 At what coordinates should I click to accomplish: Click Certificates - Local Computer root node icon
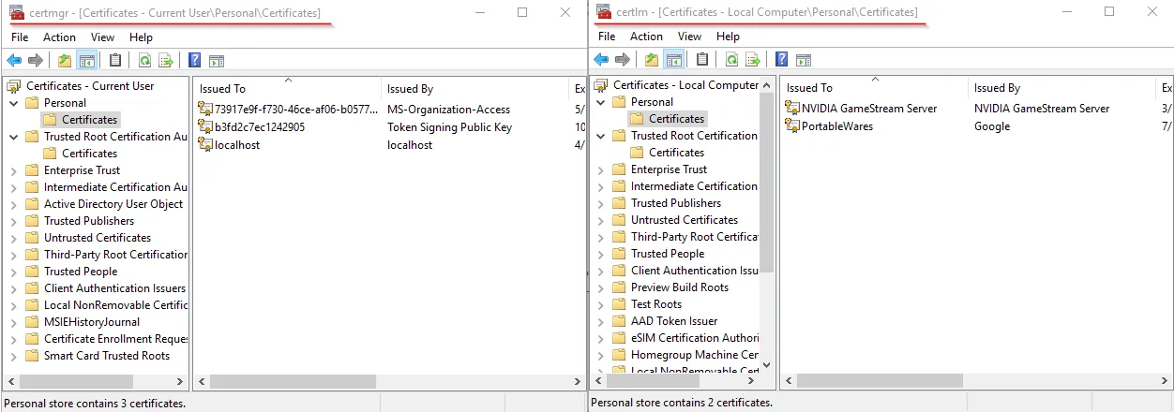(602, 85)
